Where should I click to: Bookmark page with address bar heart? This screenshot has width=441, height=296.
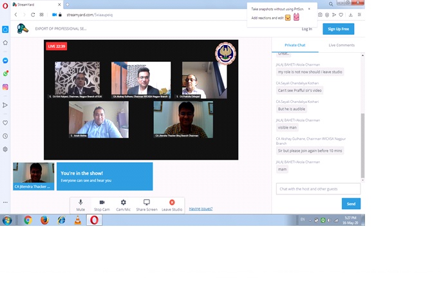pyautogui.click(x=341, y=15)
